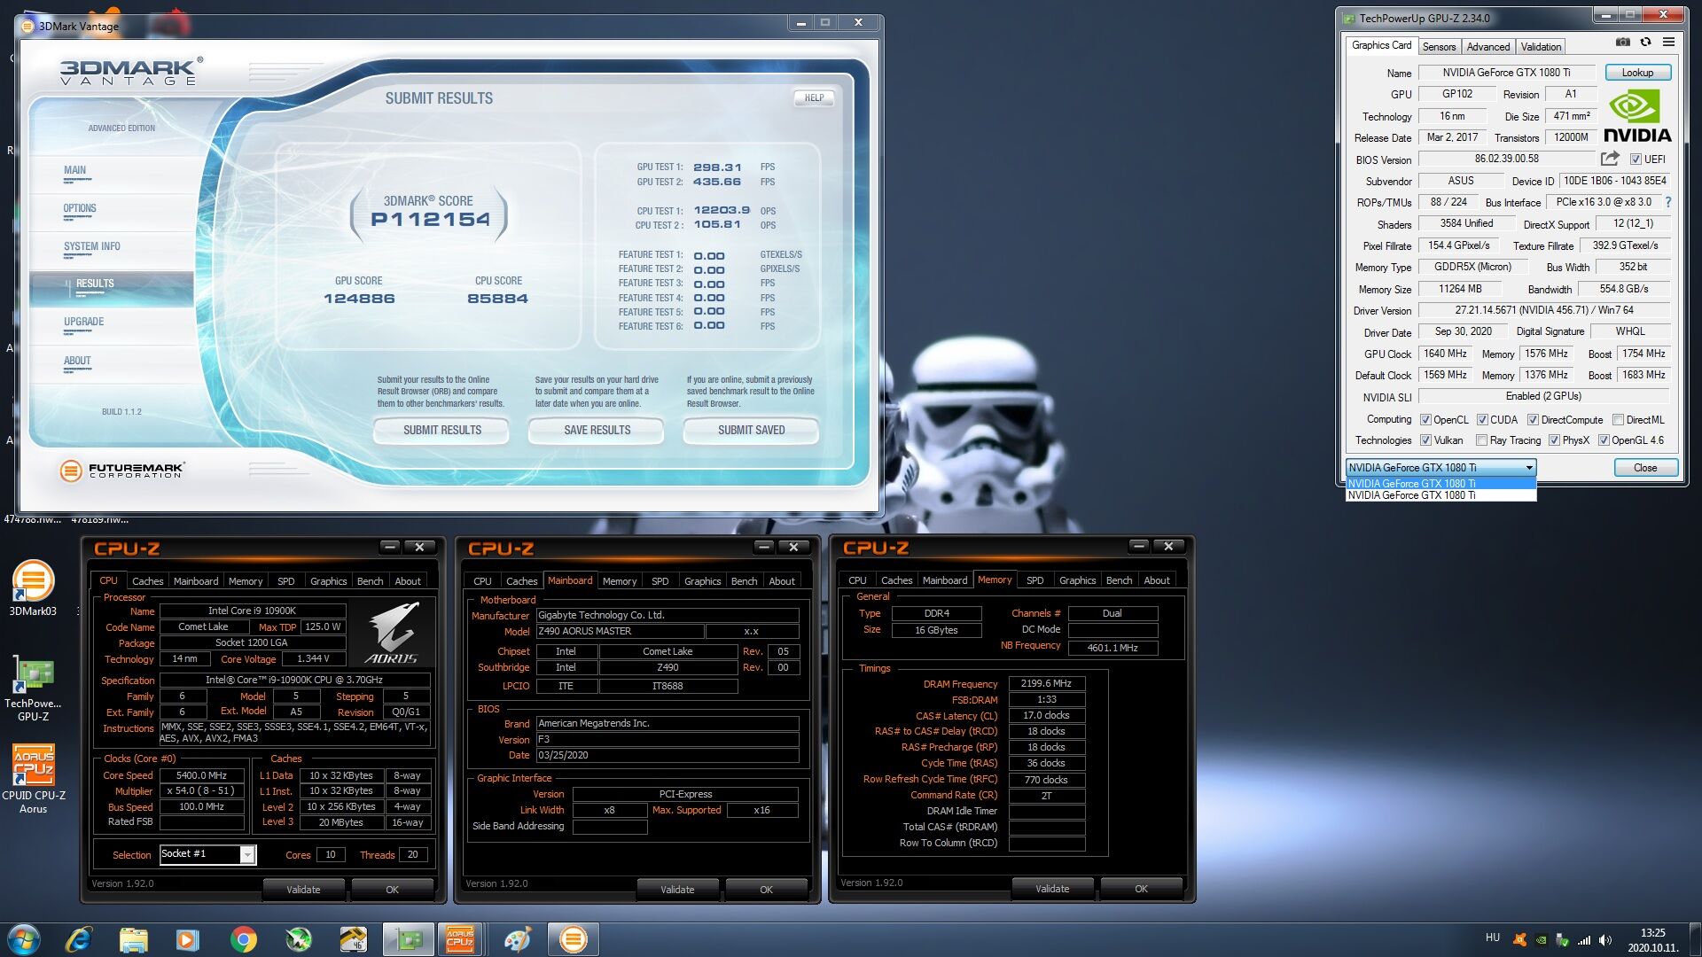This screenshot has width=1702, height=957.
Task: Click the network signal tray icon
Action: click(x=1584, y=940)
